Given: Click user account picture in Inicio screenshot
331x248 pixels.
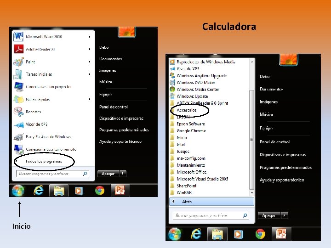Looking at the screenshot, I should pos(127,32).
